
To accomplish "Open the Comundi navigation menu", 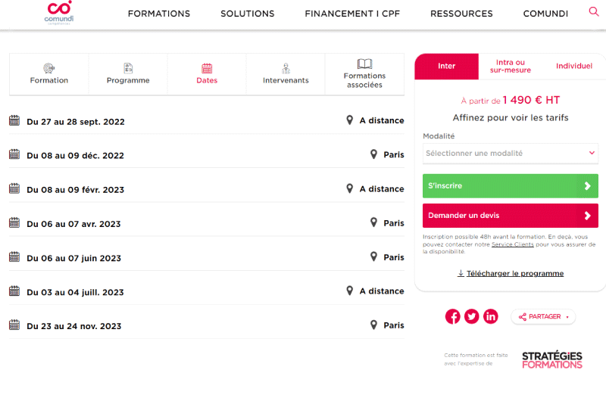I will pyautogui.click(x=545, y=14).
